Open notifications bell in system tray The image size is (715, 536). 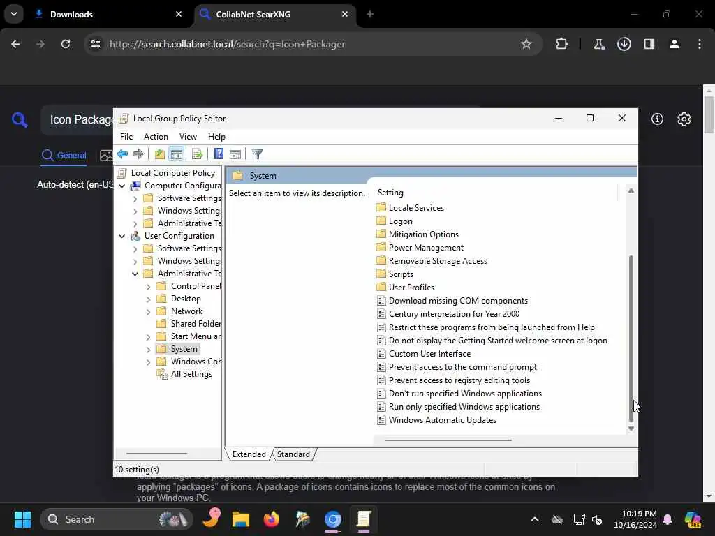pos(668,519)
